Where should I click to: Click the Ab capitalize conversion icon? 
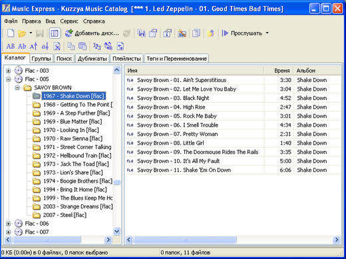[22, 47]
